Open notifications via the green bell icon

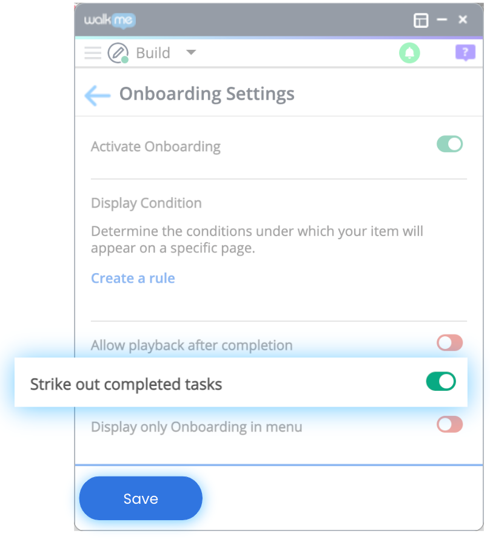(409, 53)
